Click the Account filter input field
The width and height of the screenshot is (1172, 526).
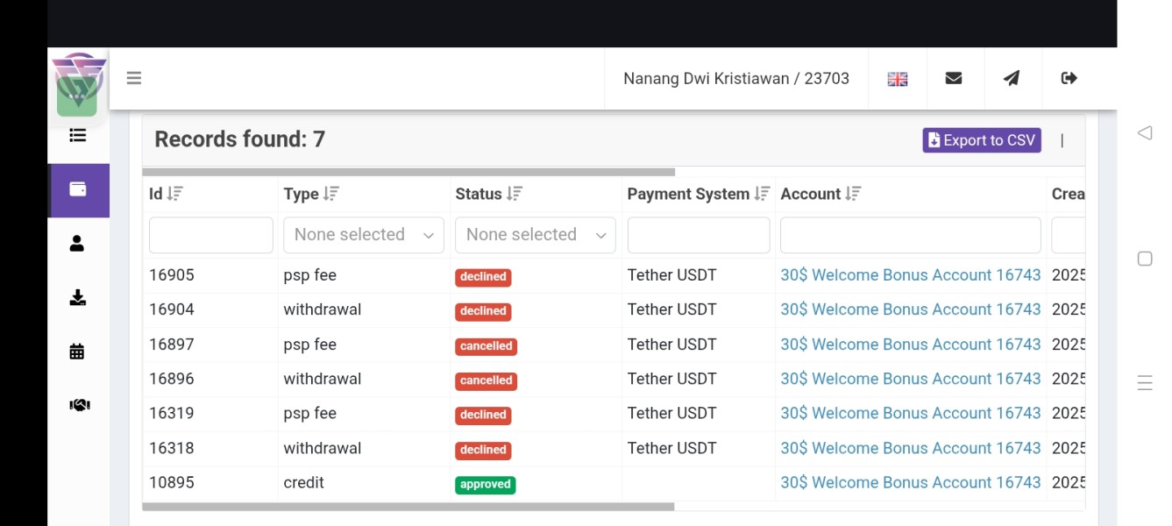pyautogui.click(x=911, y=235)
